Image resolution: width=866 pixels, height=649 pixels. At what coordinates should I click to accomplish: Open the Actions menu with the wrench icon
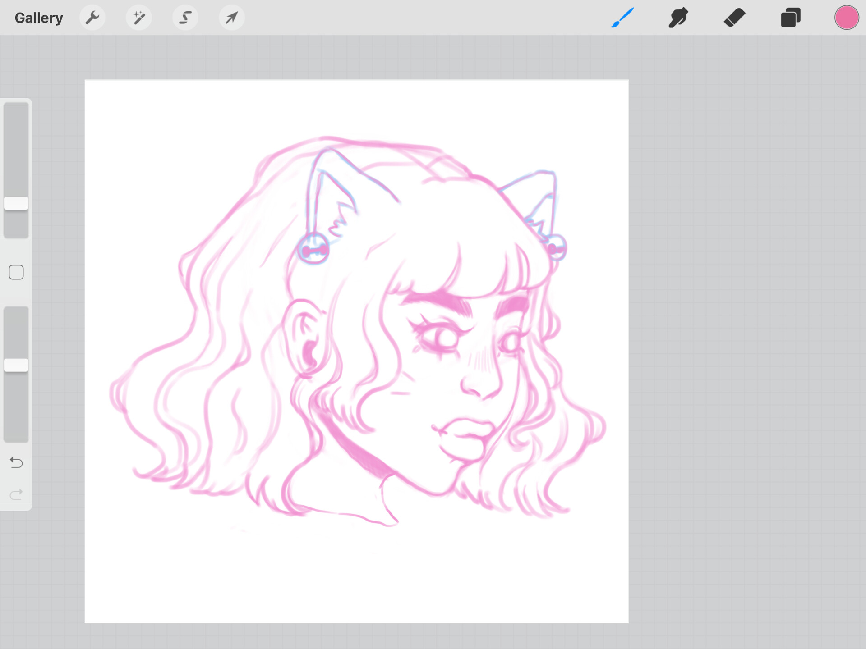tap(93, 17)
